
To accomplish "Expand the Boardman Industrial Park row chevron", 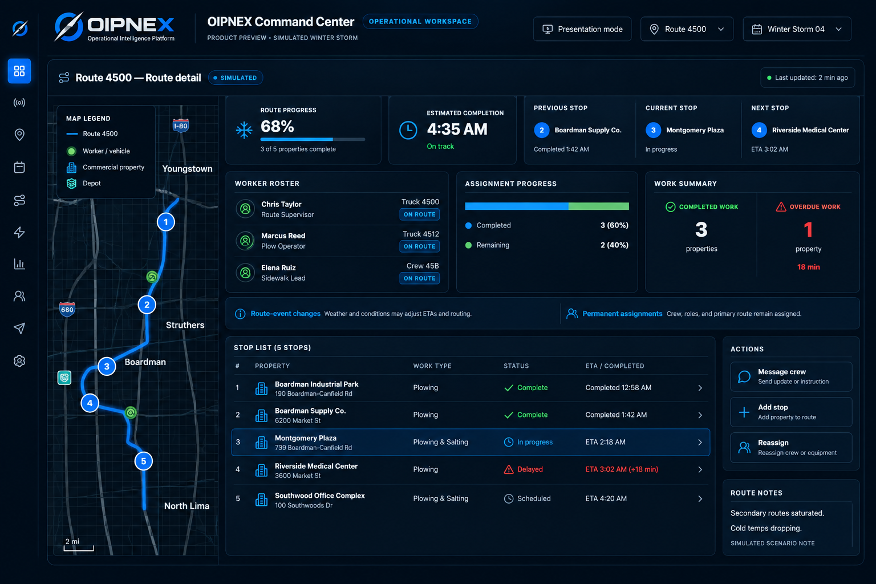I will pos(700,388).
